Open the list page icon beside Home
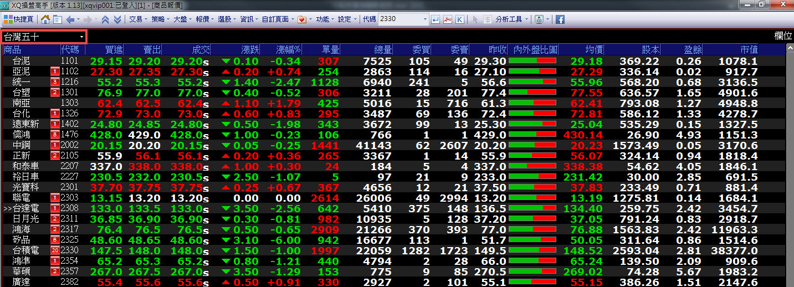The image size is (794, 287). 57,19
